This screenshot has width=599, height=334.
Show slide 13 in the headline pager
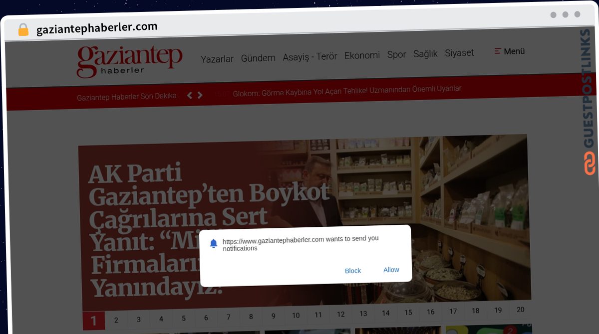363,314
